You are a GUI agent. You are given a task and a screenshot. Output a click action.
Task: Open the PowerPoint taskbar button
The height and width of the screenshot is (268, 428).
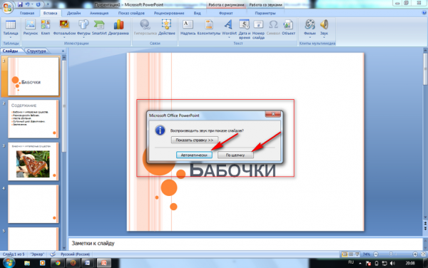coord(104,263)
